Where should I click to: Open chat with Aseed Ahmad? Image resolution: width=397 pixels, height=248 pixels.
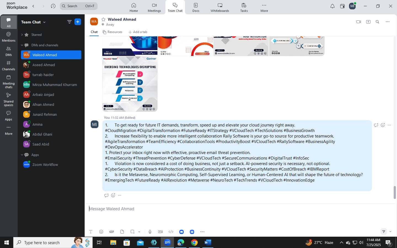point(51,65)
